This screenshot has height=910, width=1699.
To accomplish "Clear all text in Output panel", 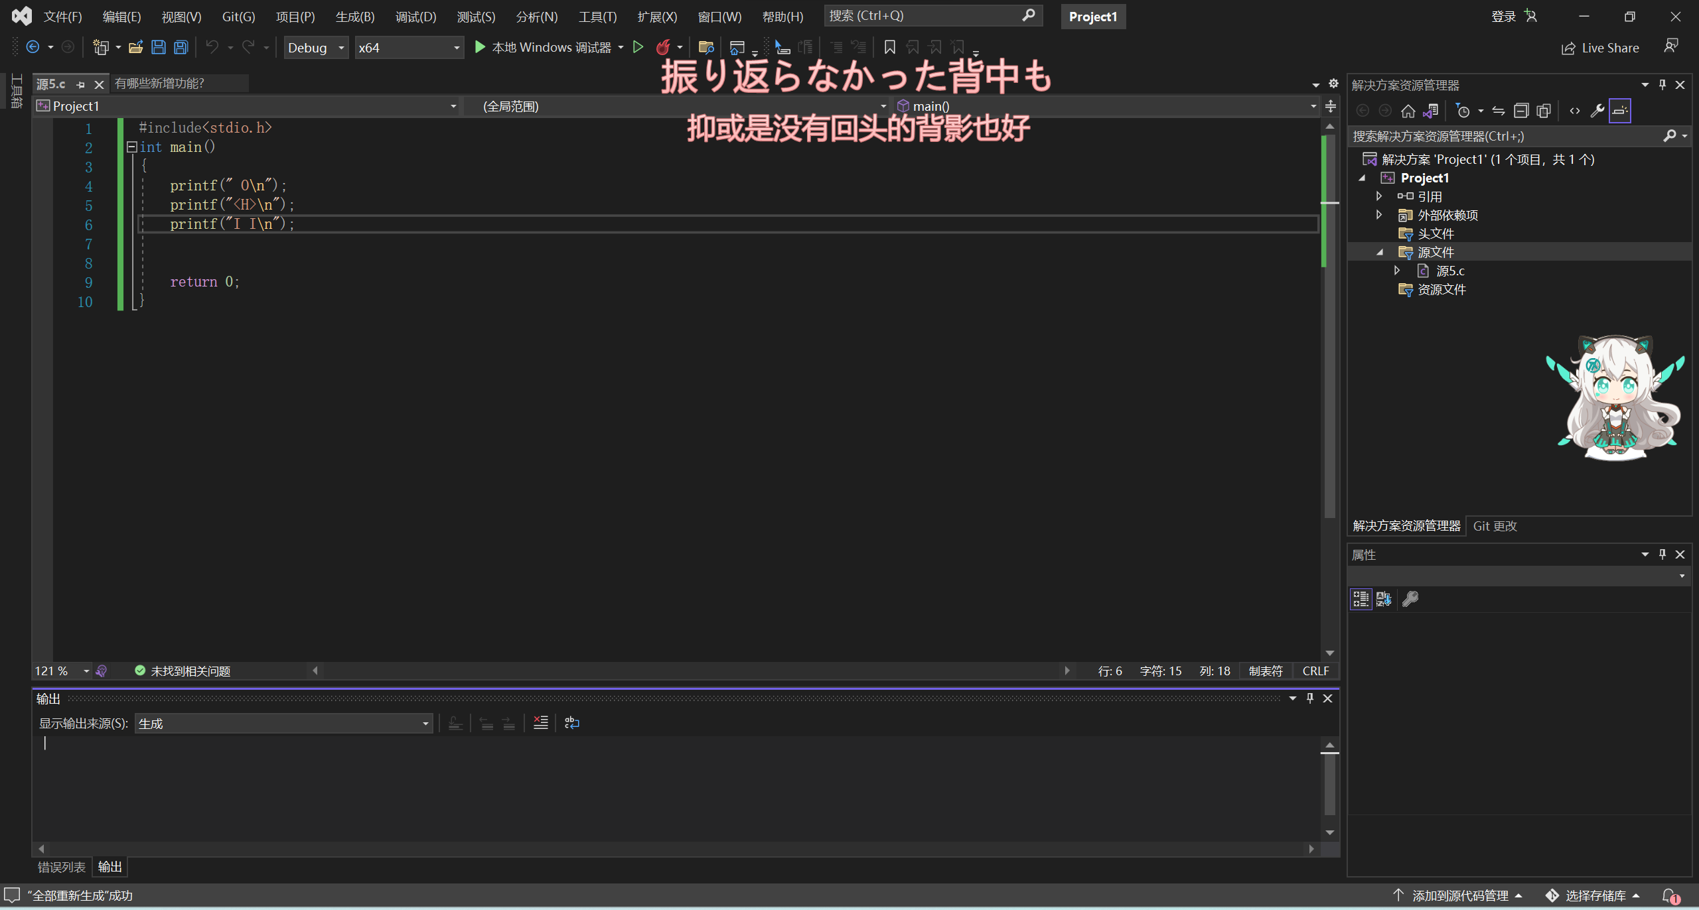I will coord(540,723).
